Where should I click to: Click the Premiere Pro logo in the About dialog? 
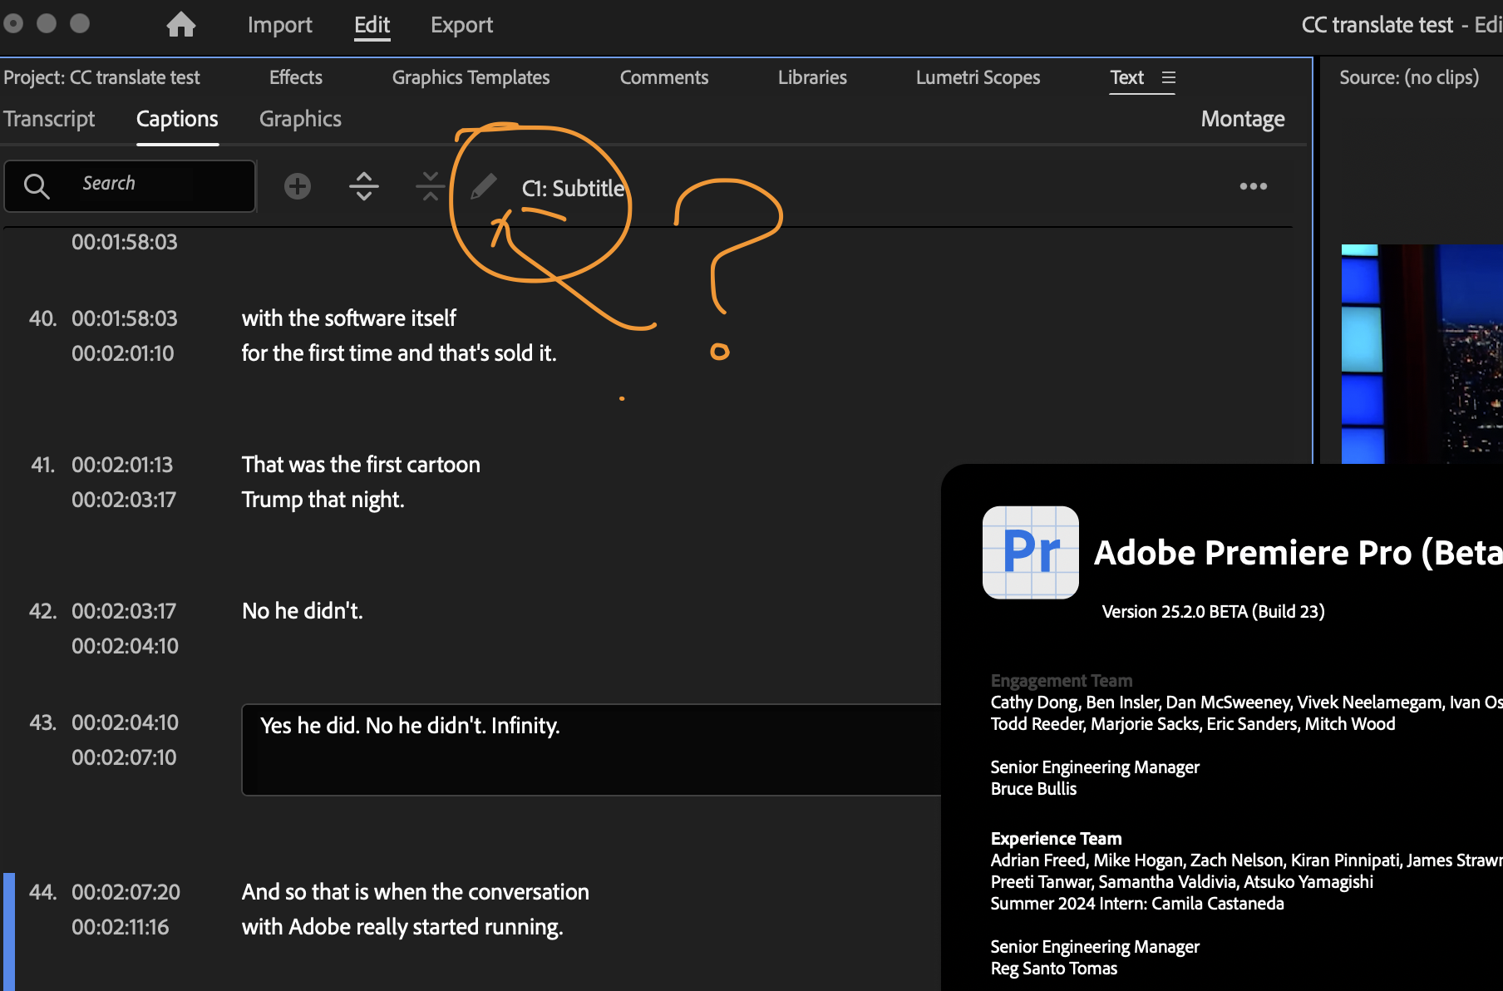point(1029,552)
